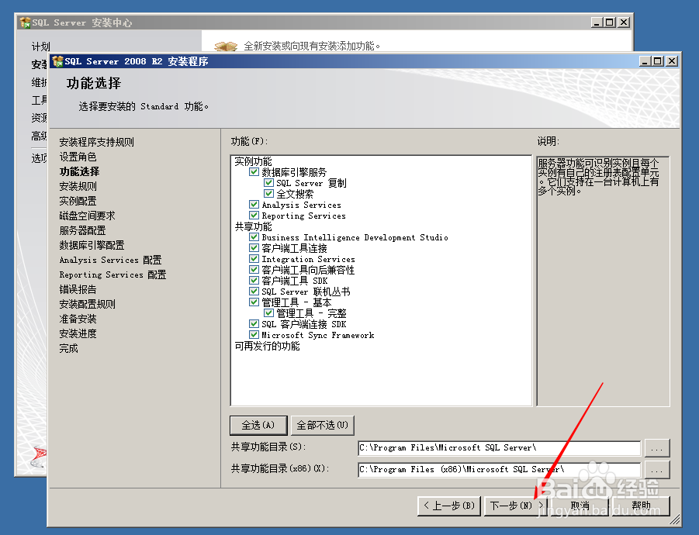The height and width of the screenshot is (535, 699).
Task: Click the 全新安装或向现有安装添加功能 link
Action: click(311, 46)
